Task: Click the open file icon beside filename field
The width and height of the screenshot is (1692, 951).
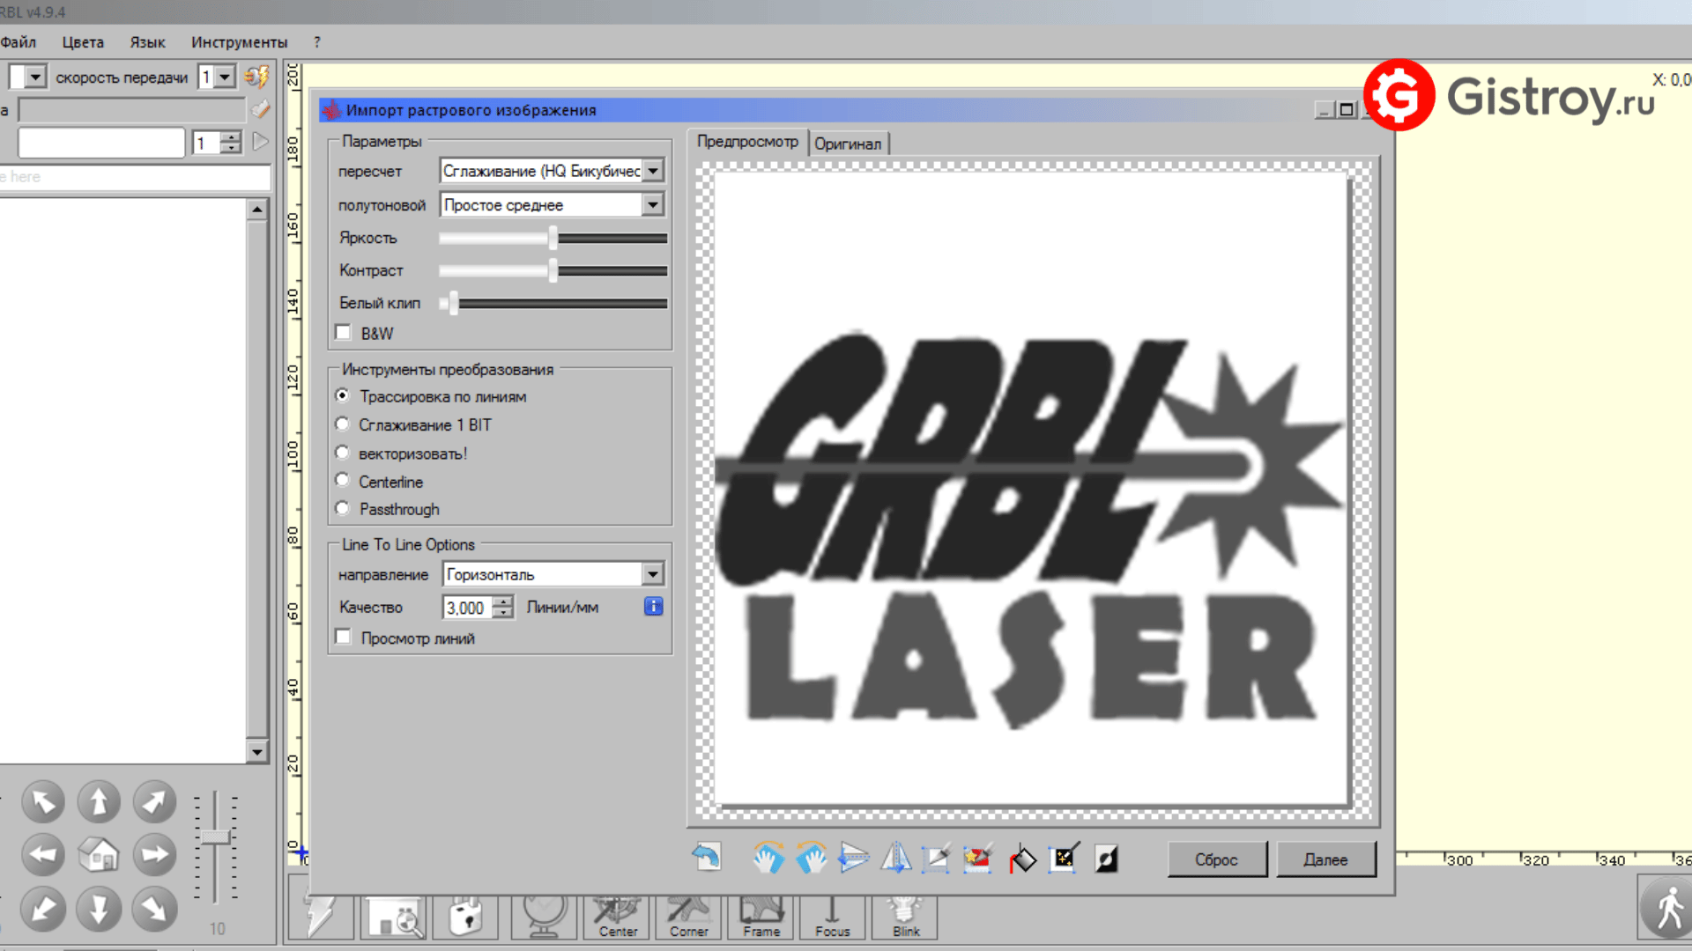Action: [261, 109]
